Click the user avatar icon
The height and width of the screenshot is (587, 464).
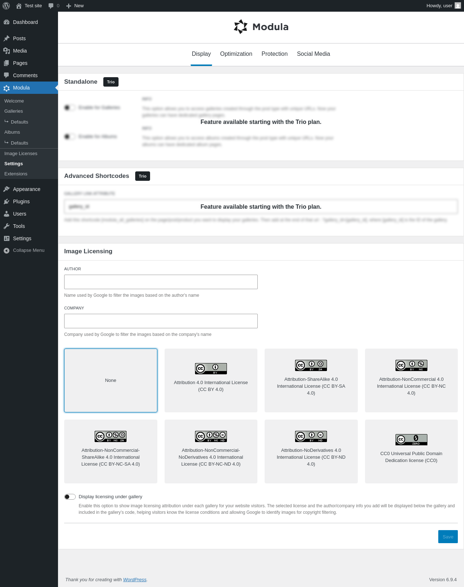(458, 6)
